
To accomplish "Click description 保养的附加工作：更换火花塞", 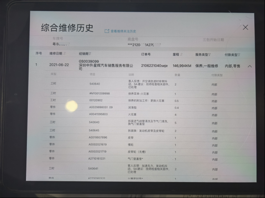I will pos(146,101).
